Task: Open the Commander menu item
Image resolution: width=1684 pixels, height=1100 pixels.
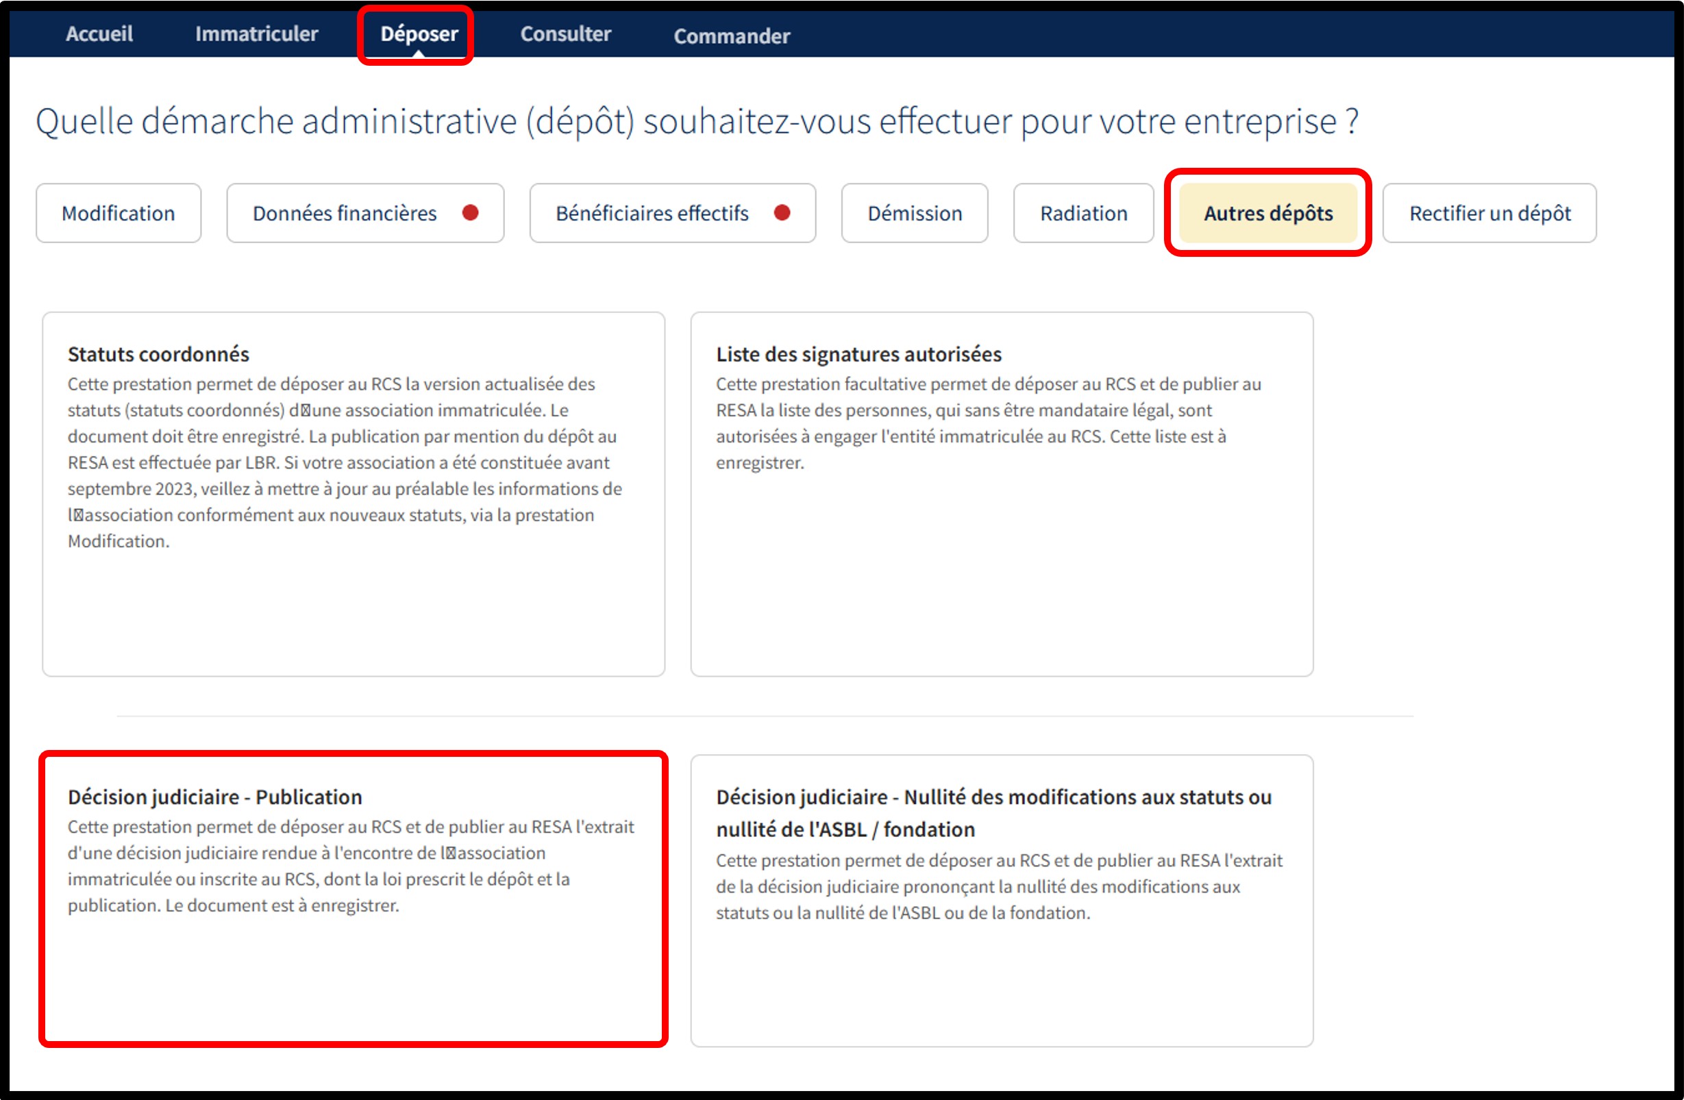Action: click(x=731, y=36)
